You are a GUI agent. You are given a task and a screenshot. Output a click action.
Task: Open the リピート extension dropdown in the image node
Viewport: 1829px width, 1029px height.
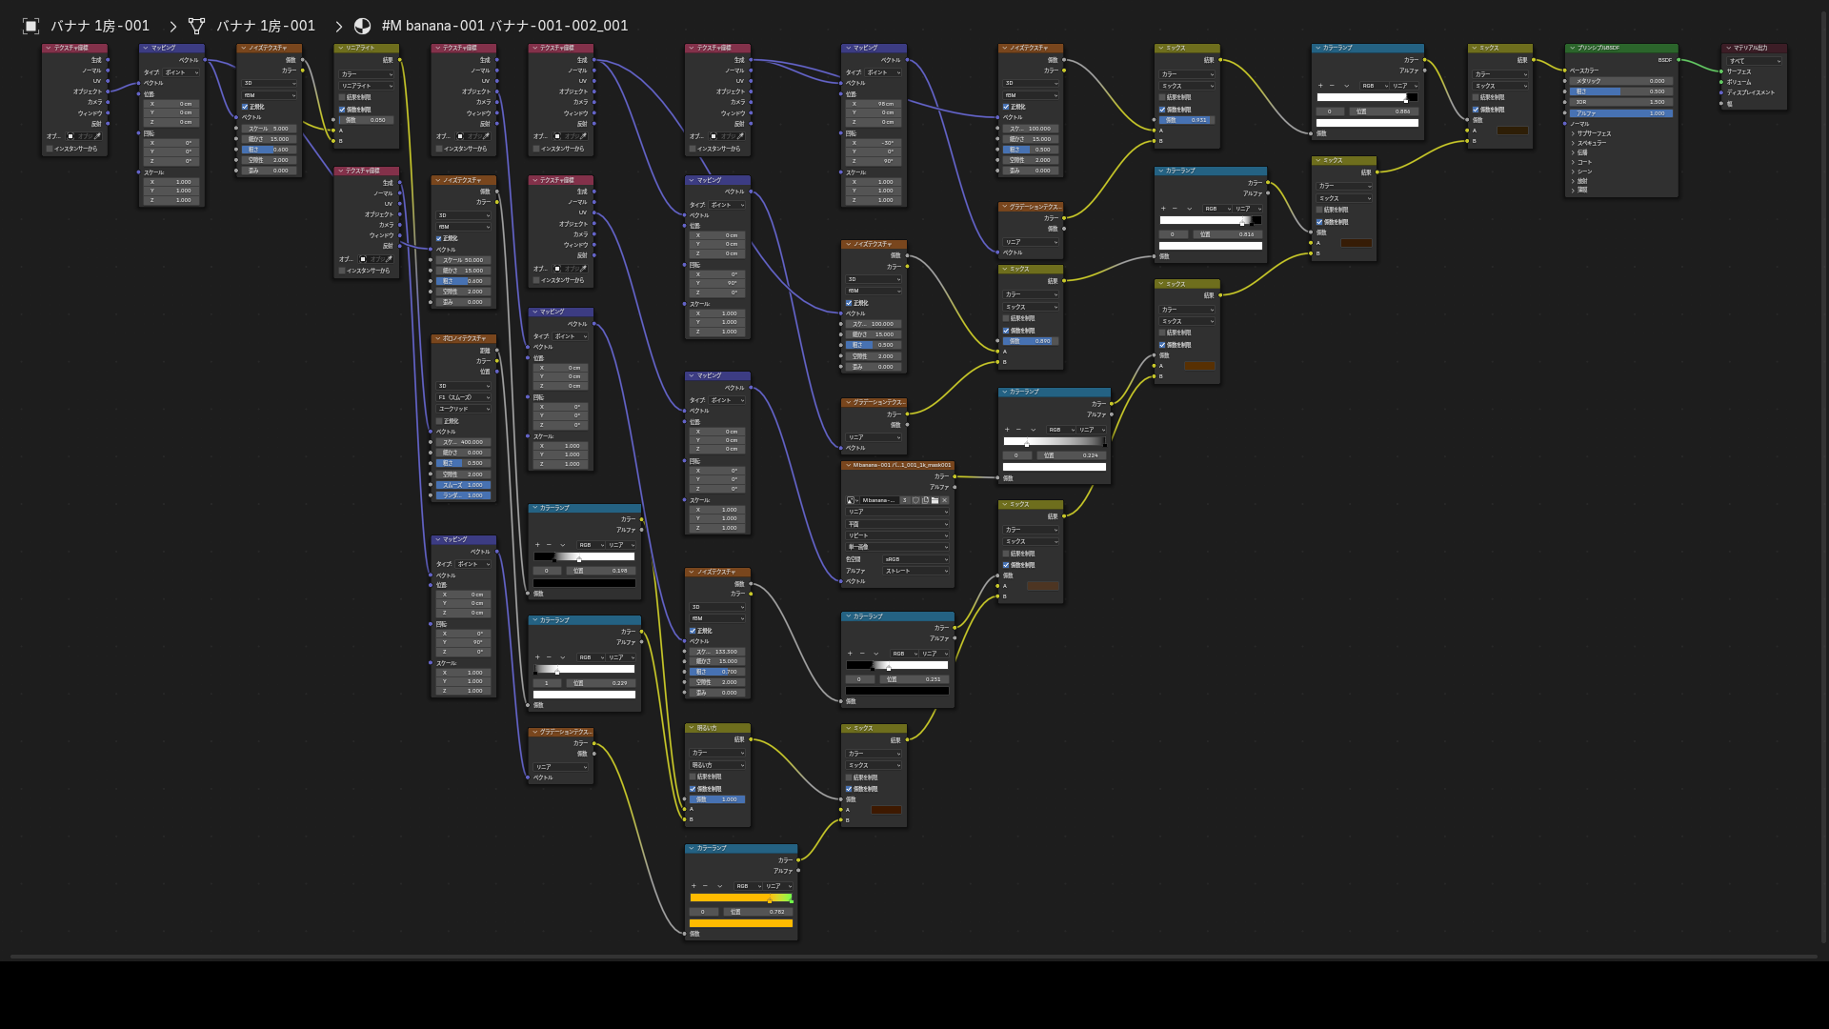[x=897, y=535]
